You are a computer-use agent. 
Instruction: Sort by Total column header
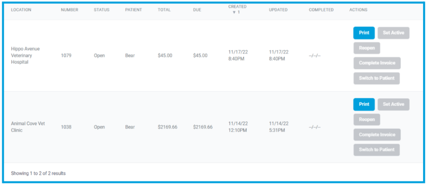coord(164,10)
